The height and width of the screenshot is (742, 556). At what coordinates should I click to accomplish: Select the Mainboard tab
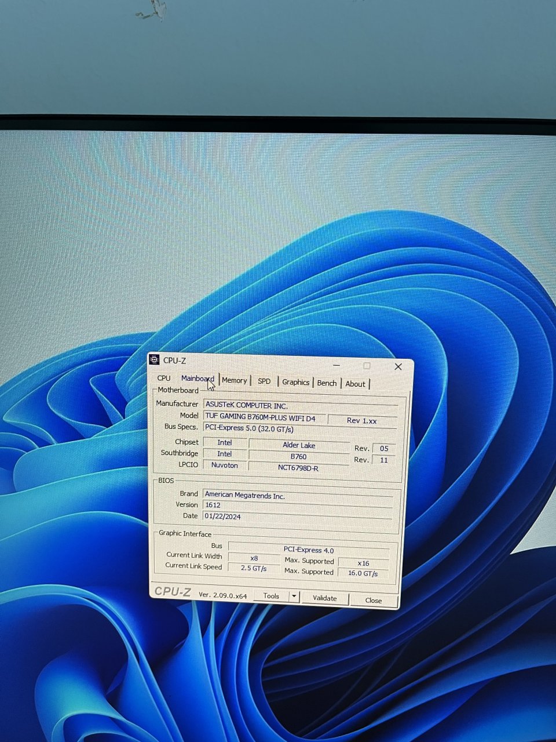click(x=197, y=379)
